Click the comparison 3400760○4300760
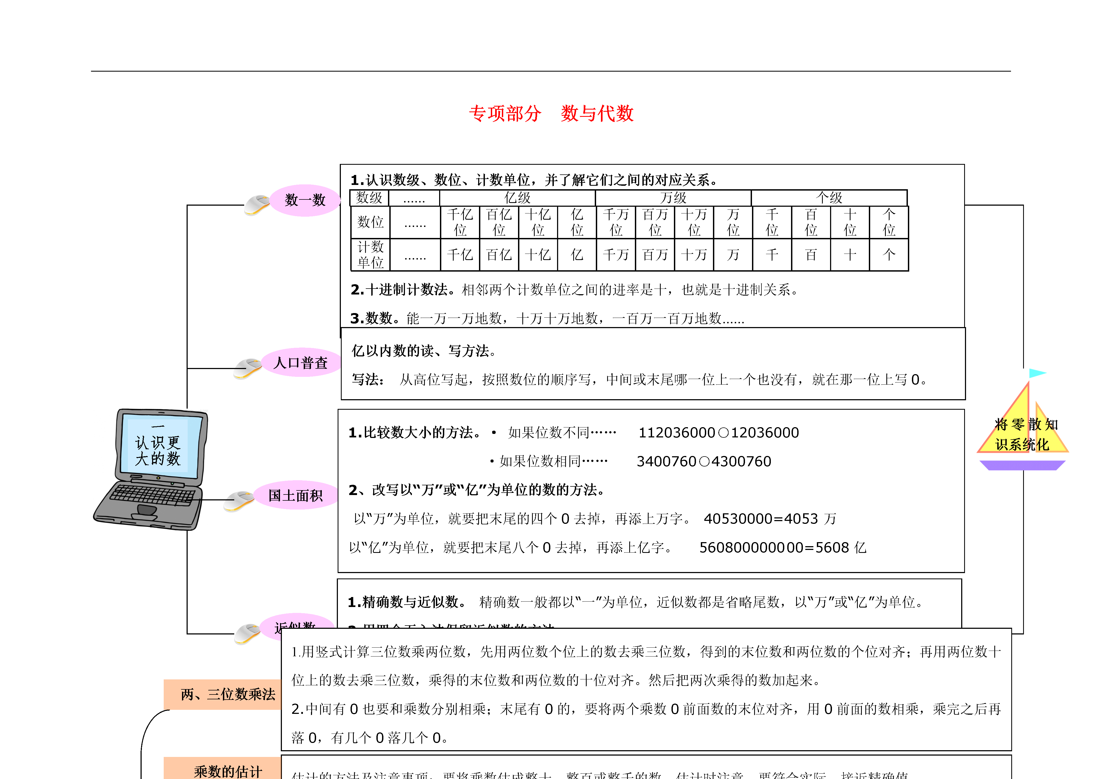Image resolution: width=1102 pixels, height=779 pixels. pos(704,461)
